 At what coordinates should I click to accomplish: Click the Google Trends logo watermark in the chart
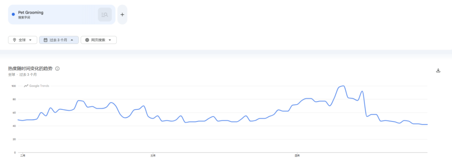[x=36, y=86]
